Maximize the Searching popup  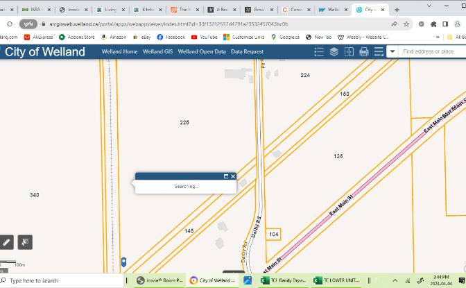(x=226, y=176)
